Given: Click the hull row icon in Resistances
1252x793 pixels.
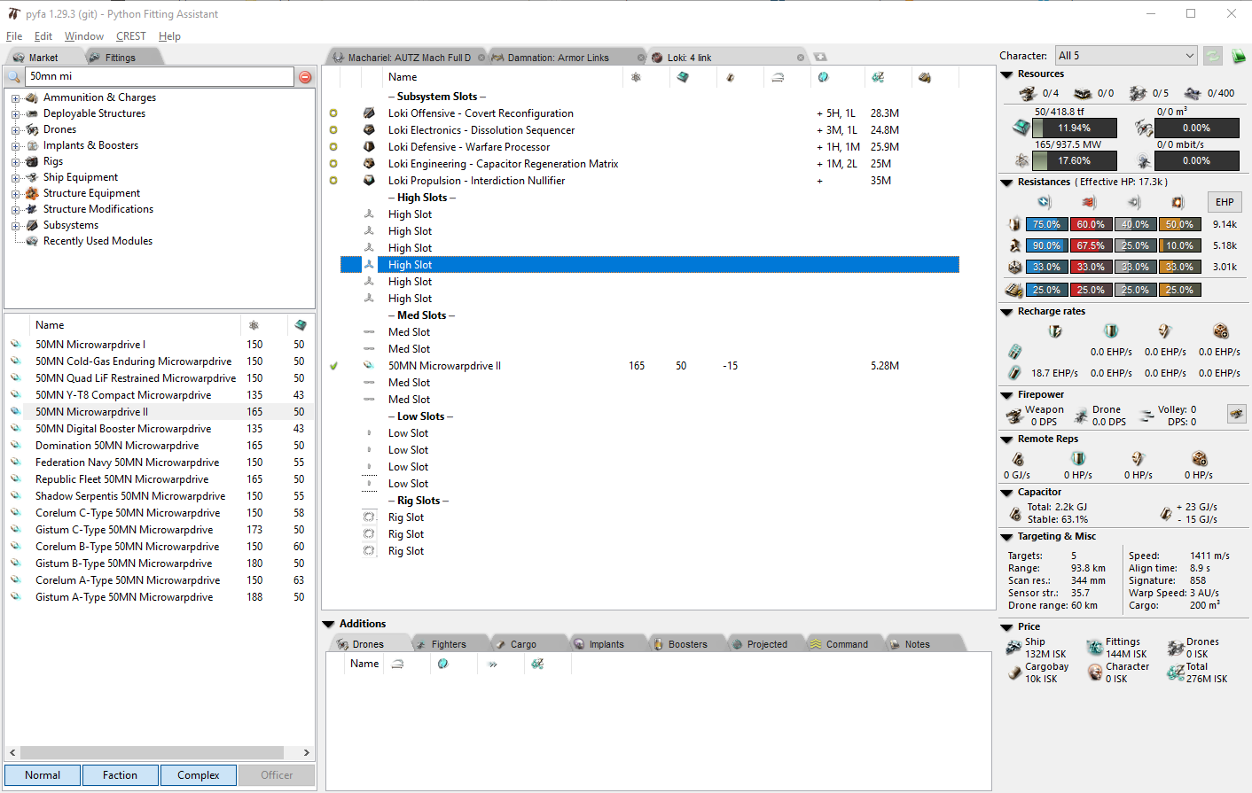Looking at the screenshot, I should click(x=1014, y=267).
